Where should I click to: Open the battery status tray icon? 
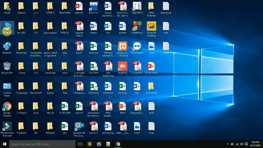click(232, 144)
